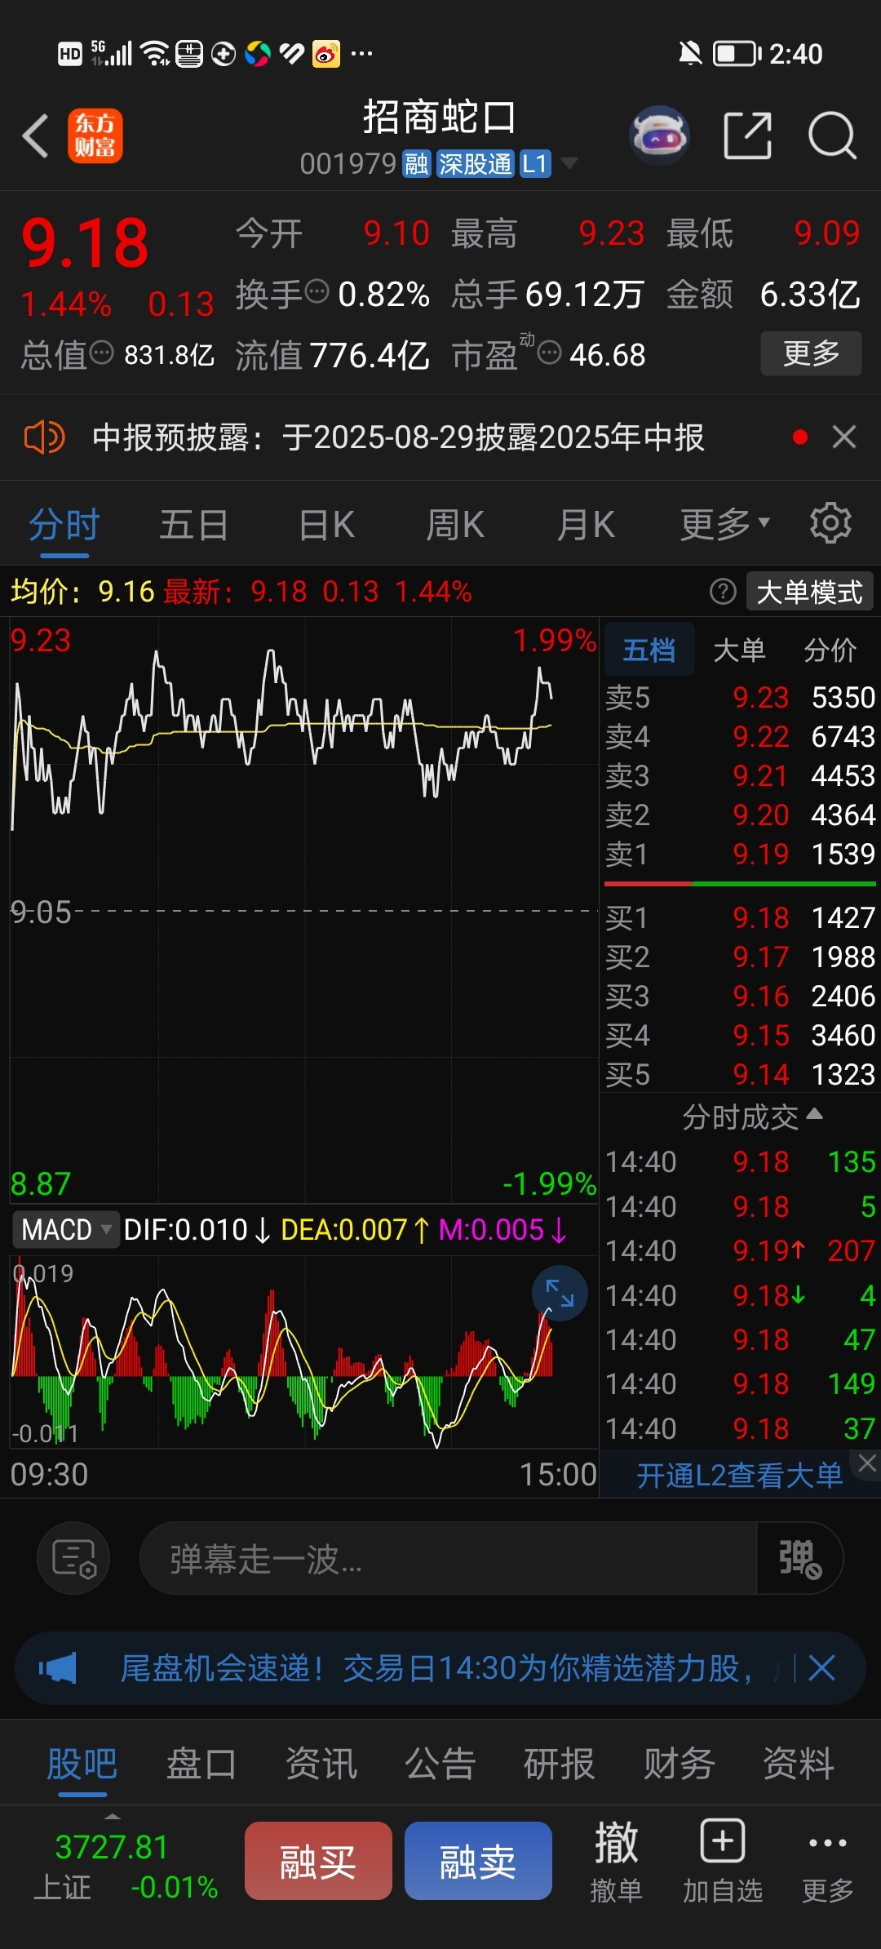Tap the 融 margin badge

tap(416, 164)
